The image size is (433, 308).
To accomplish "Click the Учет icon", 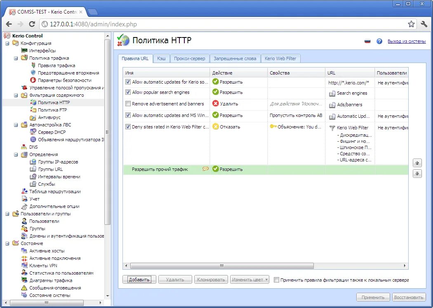I will tap(25, 199).
